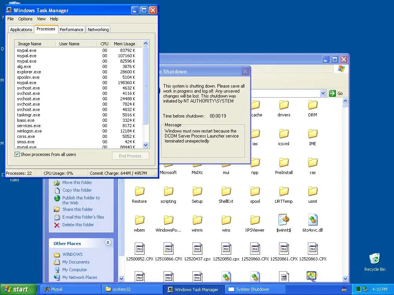Select the 12520863.CPX file
This screenshot has width=394, height=295.
click(x=312, y=252)
